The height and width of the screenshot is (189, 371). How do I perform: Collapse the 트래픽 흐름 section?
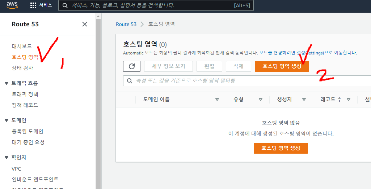click(7, 83)
